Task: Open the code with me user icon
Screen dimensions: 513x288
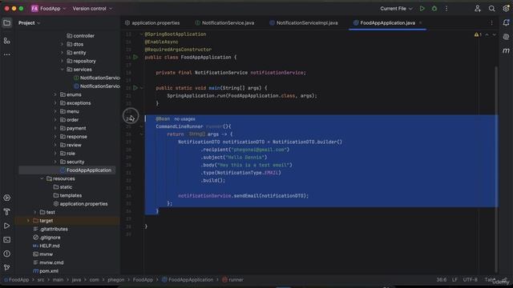Action: pyautogui.click(x=478, y=9)
